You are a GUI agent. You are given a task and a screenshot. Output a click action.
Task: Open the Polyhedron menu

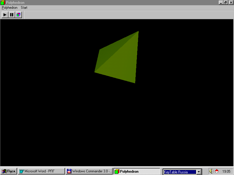pyautogui.click(x=10, y=8)
